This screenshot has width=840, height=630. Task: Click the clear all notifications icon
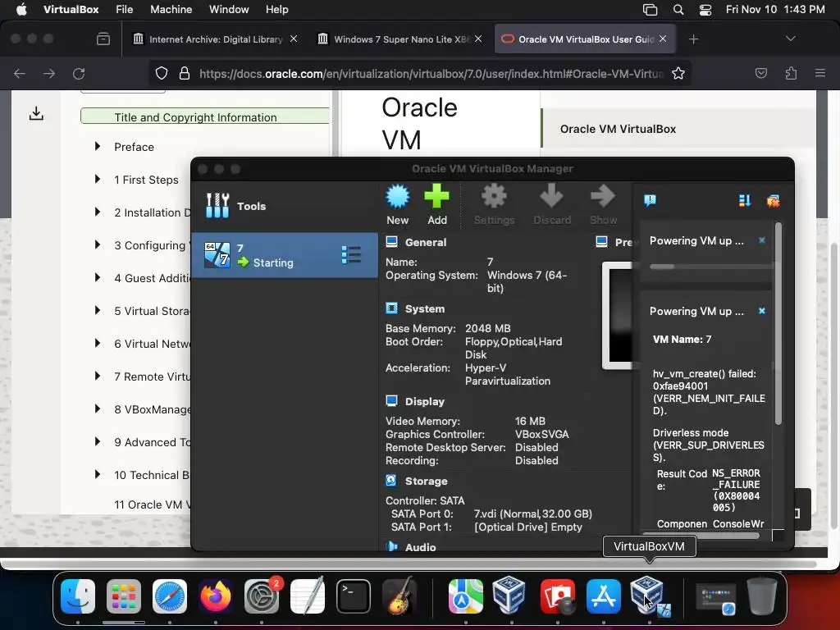click(773, 201)
